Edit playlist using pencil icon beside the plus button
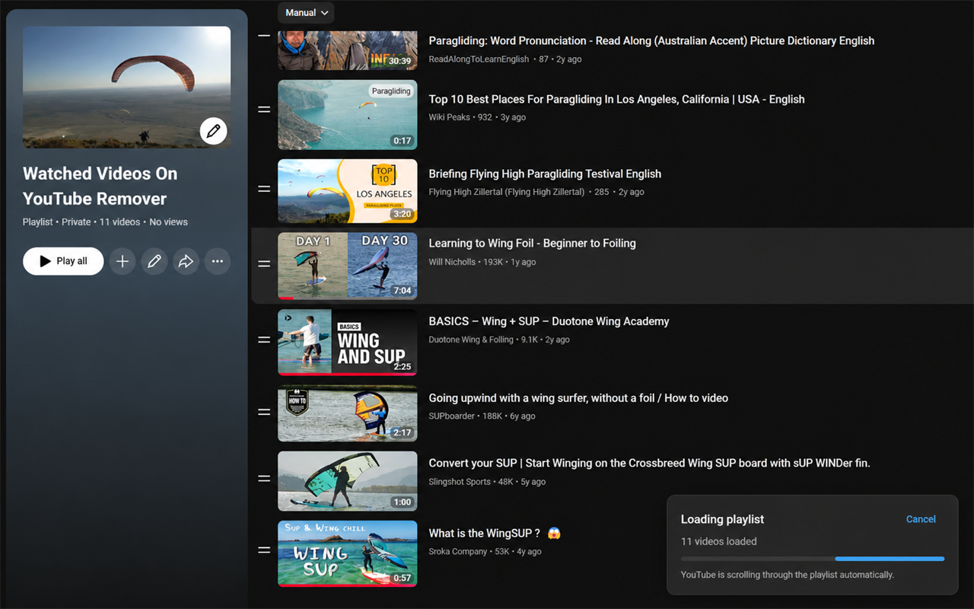 pos(154,261)
